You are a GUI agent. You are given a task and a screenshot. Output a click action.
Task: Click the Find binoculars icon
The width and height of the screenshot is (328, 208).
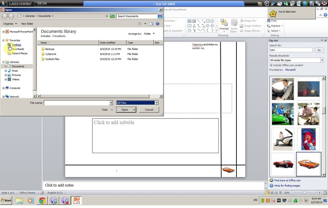(269, 21)
